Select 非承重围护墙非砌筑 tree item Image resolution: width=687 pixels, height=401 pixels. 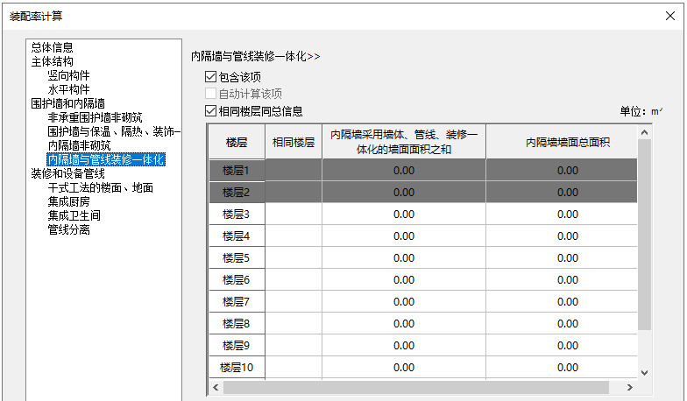pos(95,118)
